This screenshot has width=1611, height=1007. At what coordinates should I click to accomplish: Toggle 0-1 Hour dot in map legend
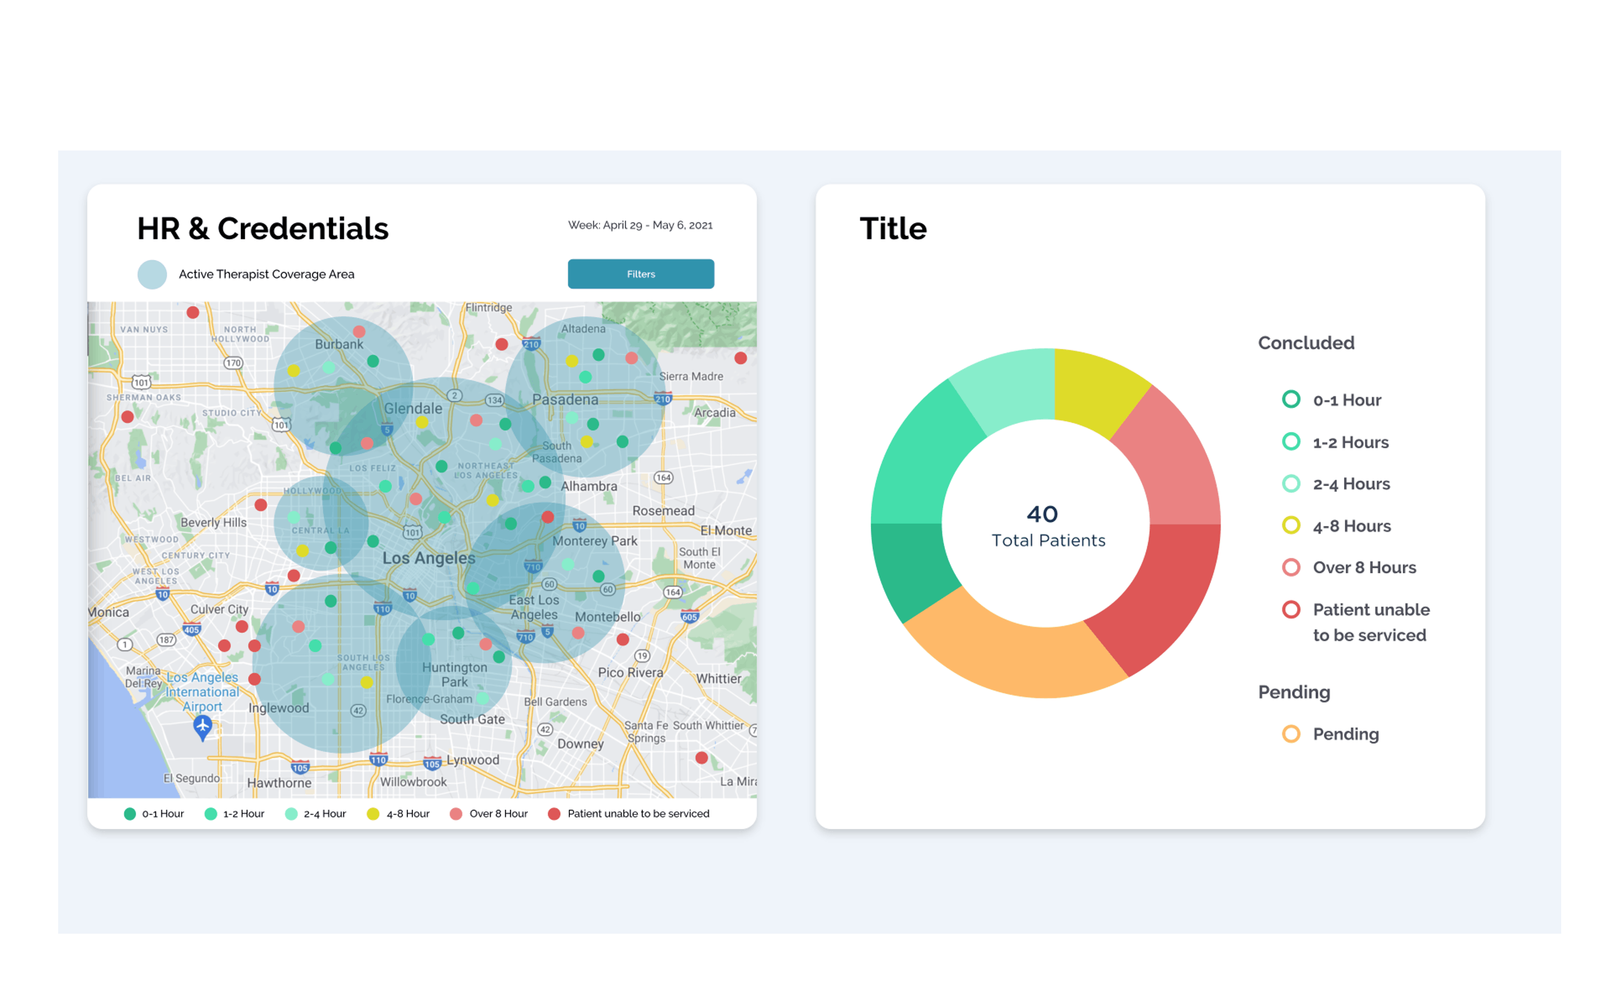click(130, 814)
